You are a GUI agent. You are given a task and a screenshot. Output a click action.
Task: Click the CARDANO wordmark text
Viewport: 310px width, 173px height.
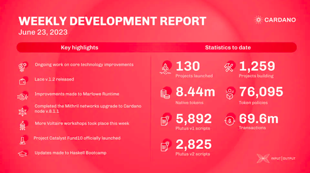coord(280,20)
